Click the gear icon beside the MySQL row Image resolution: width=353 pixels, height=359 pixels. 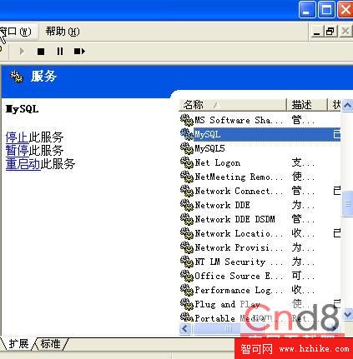point(187,134)
